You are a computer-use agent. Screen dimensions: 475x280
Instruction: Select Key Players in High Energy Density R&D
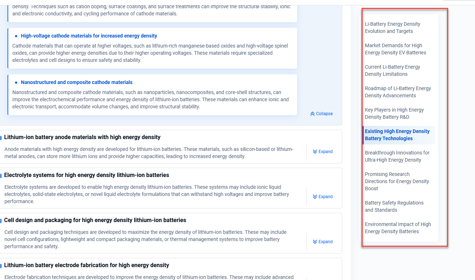(394, 113)
